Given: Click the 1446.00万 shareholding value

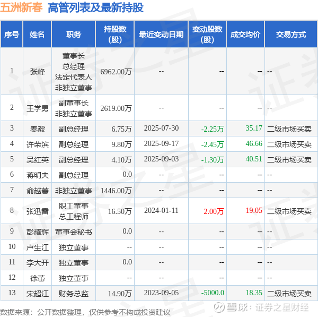Looking at the screenshot, I should click(116, 191).
